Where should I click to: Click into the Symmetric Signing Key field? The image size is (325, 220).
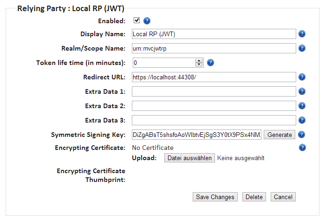[x=196, y=135]
